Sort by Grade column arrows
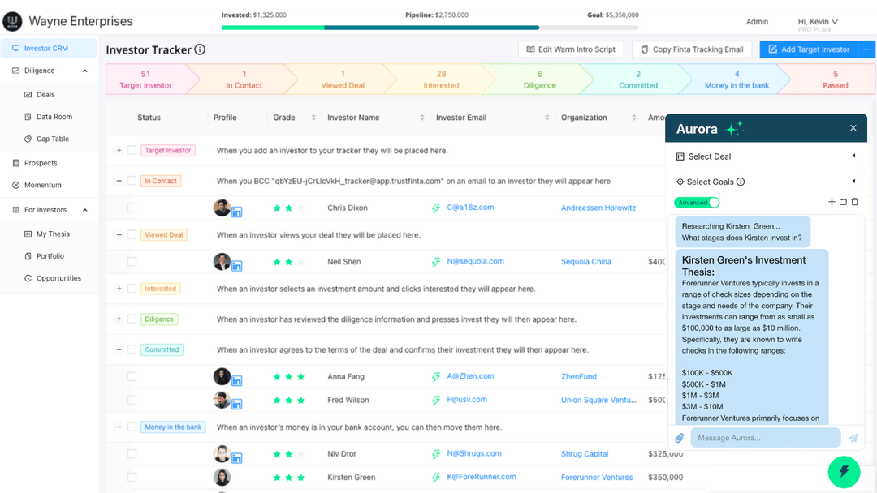Viewport: 877px width, 493px height. point(313,118)
